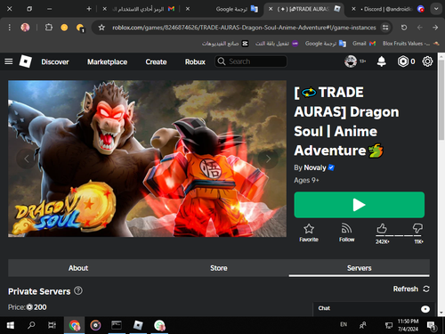This screenshot has width=445, height=334.
Task: Expand the Chrome tab search dropdown
Action: click(x=436, y=9)
